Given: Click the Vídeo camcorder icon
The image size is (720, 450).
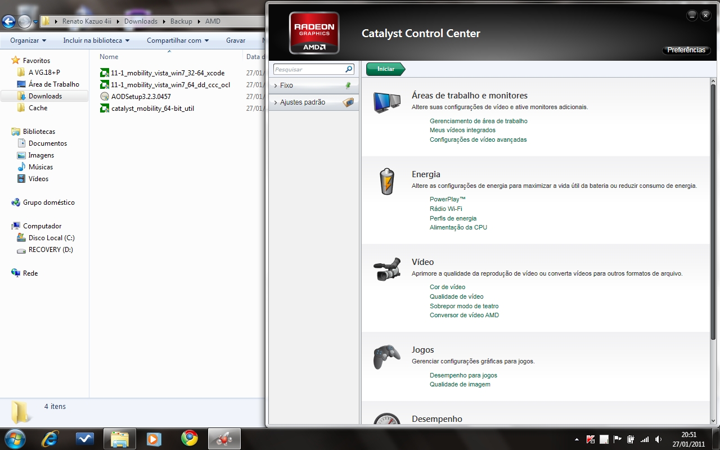Looking at the screenshot, I should [387, 269].
